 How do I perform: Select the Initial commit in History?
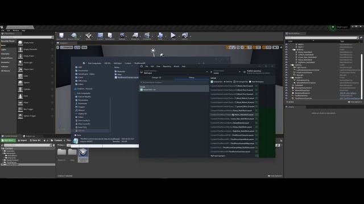174,88
